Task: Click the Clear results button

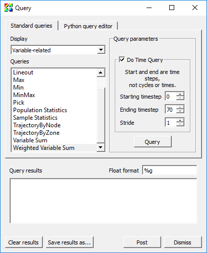Action: 24,242
